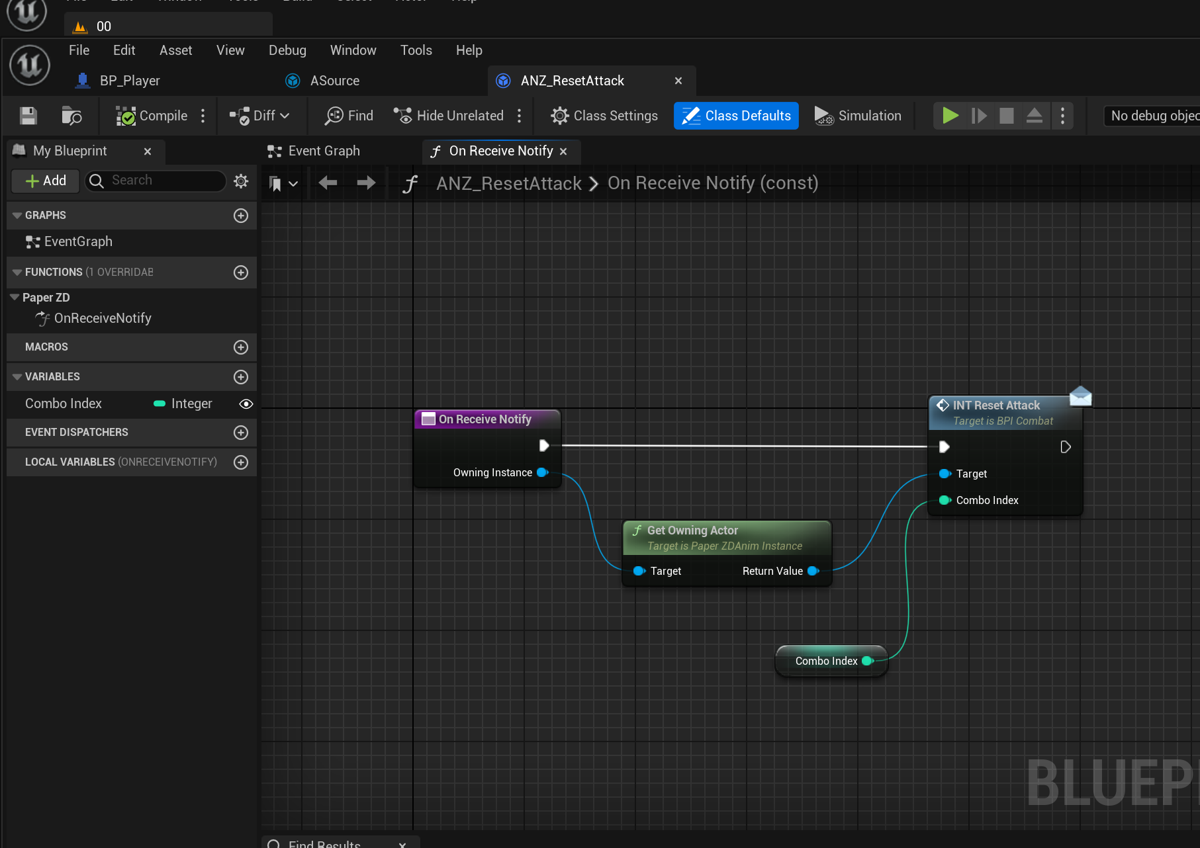Screen dimensions: 1200x848
Task: Open Class Settings
Action: [x=604, y=116]
